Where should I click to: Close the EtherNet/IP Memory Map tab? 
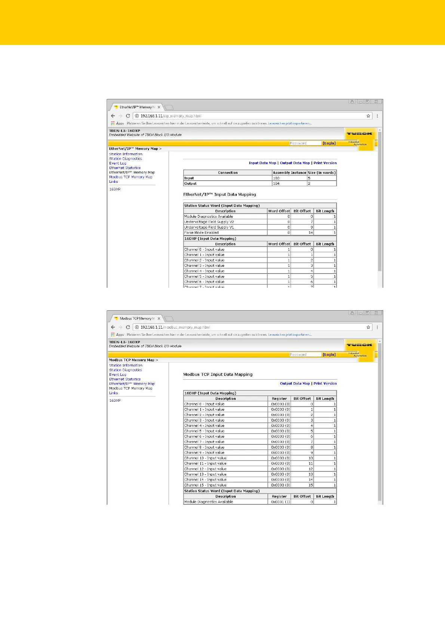point(159,107)
